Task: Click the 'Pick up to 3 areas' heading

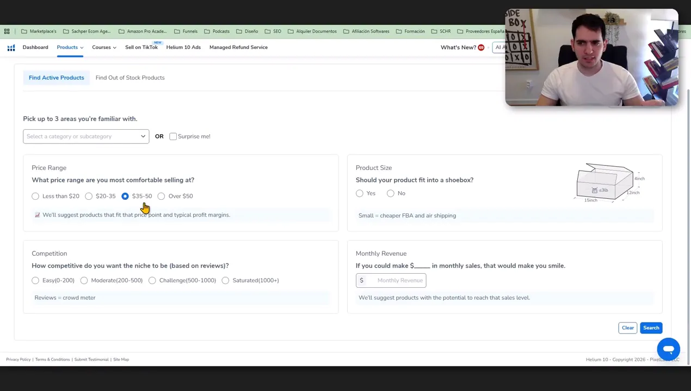Action: tap(80, 119)
